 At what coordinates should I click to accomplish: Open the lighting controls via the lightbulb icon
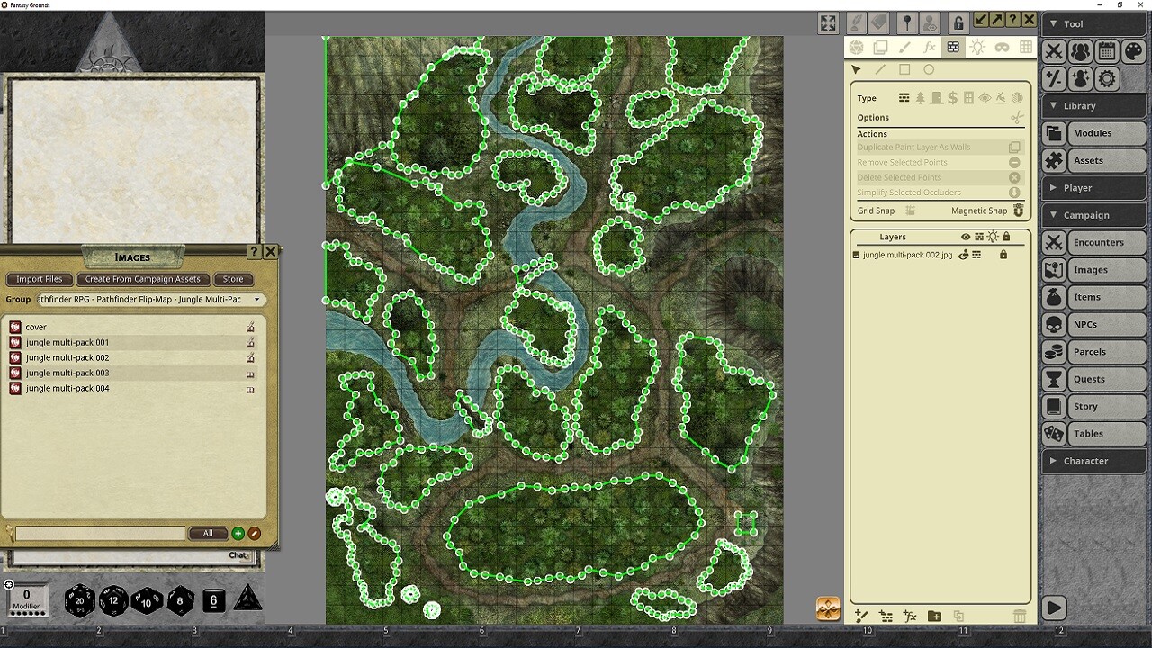click(977, 47)
